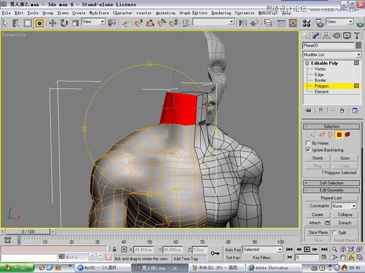365x273 pixels.
Task: Collapse the Selection rollout header
Action: click(x=331, y=126)
